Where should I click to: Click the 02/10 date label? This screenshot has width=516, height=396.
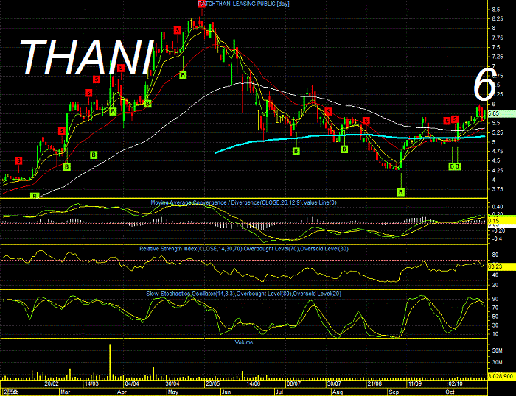455,383
